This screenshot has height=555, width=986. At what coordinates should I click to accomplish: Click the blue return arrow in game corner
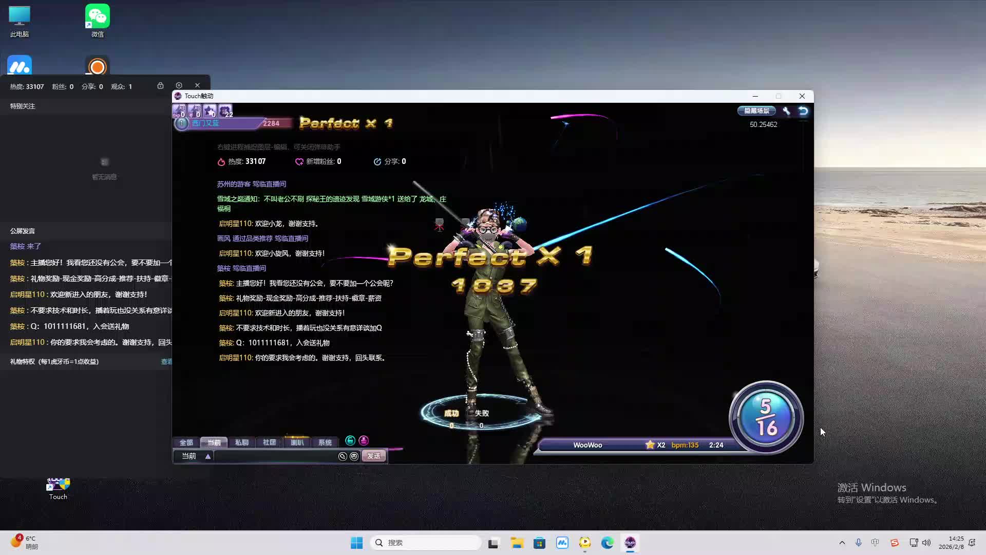[x=802, y=111]
